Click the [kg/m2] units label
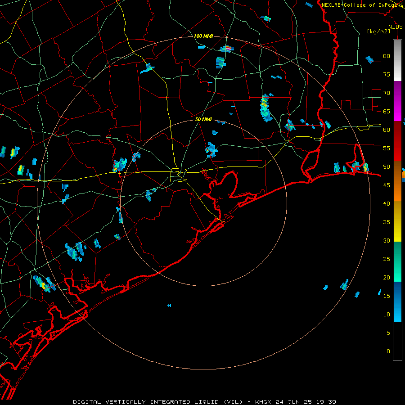 (378, 31)
